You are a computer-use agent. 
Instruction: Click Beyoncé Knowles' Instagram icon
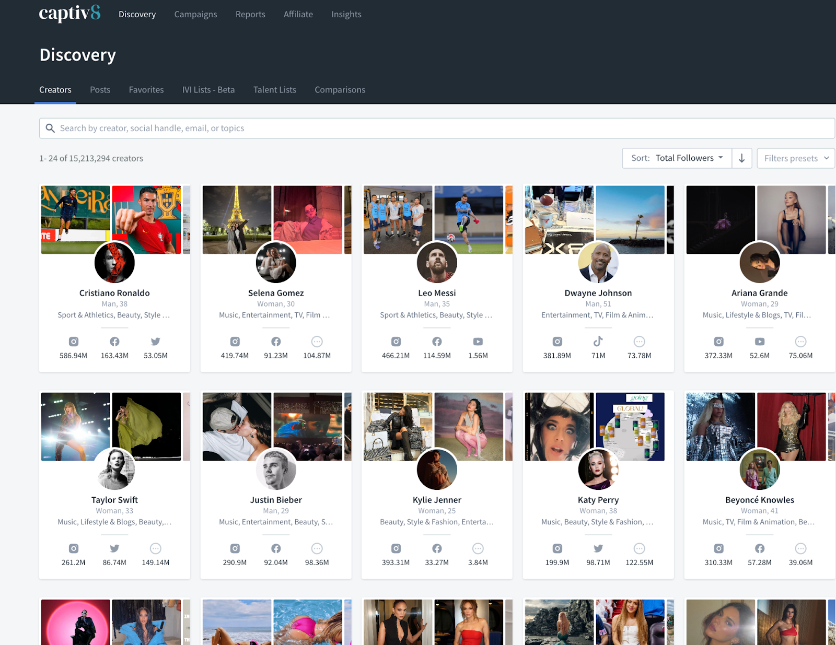[719, 548]
